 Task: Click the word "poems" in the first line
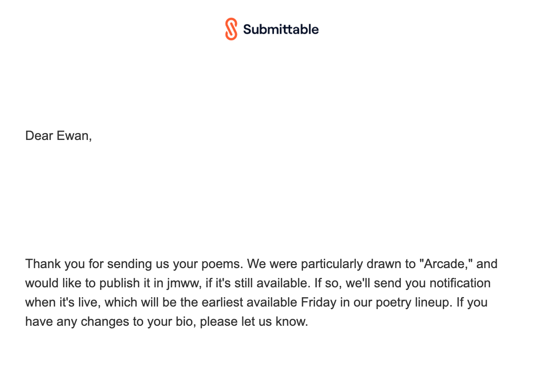(225, 264)
